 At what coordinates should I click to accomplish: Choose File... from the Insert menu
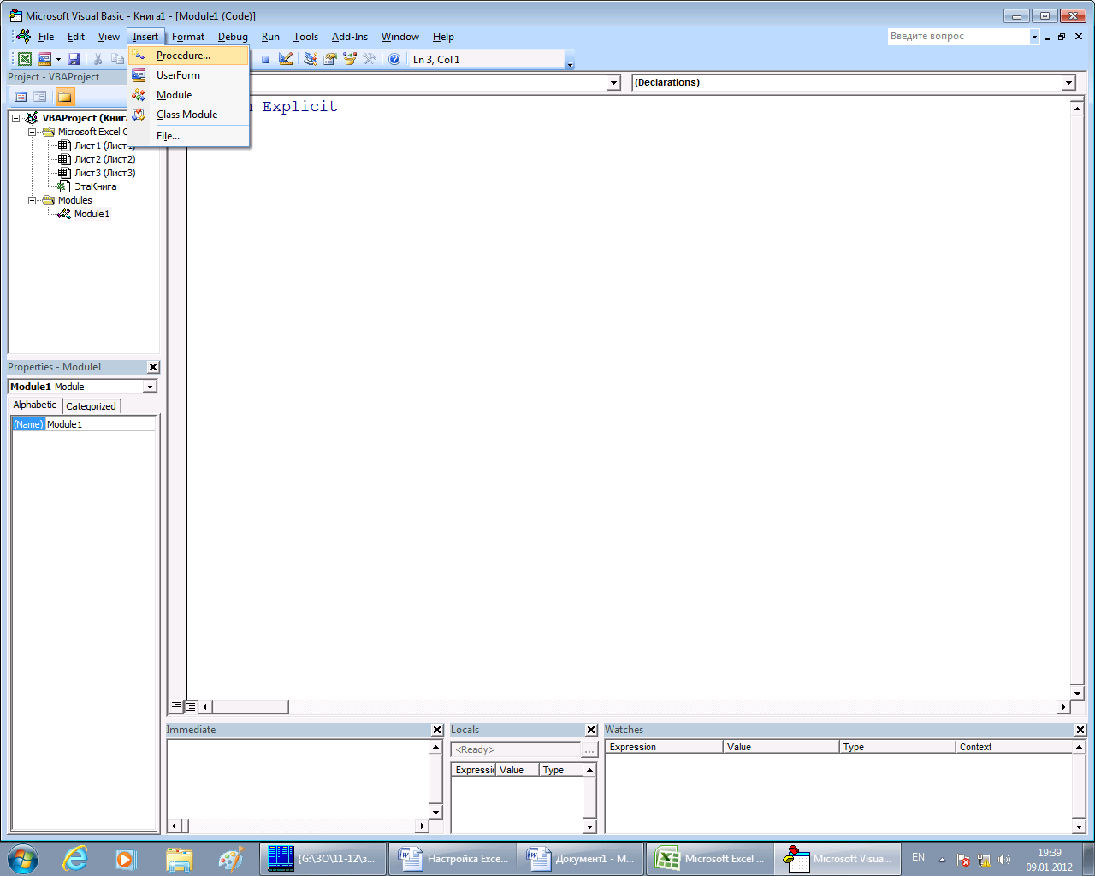[x=188, y=136]
